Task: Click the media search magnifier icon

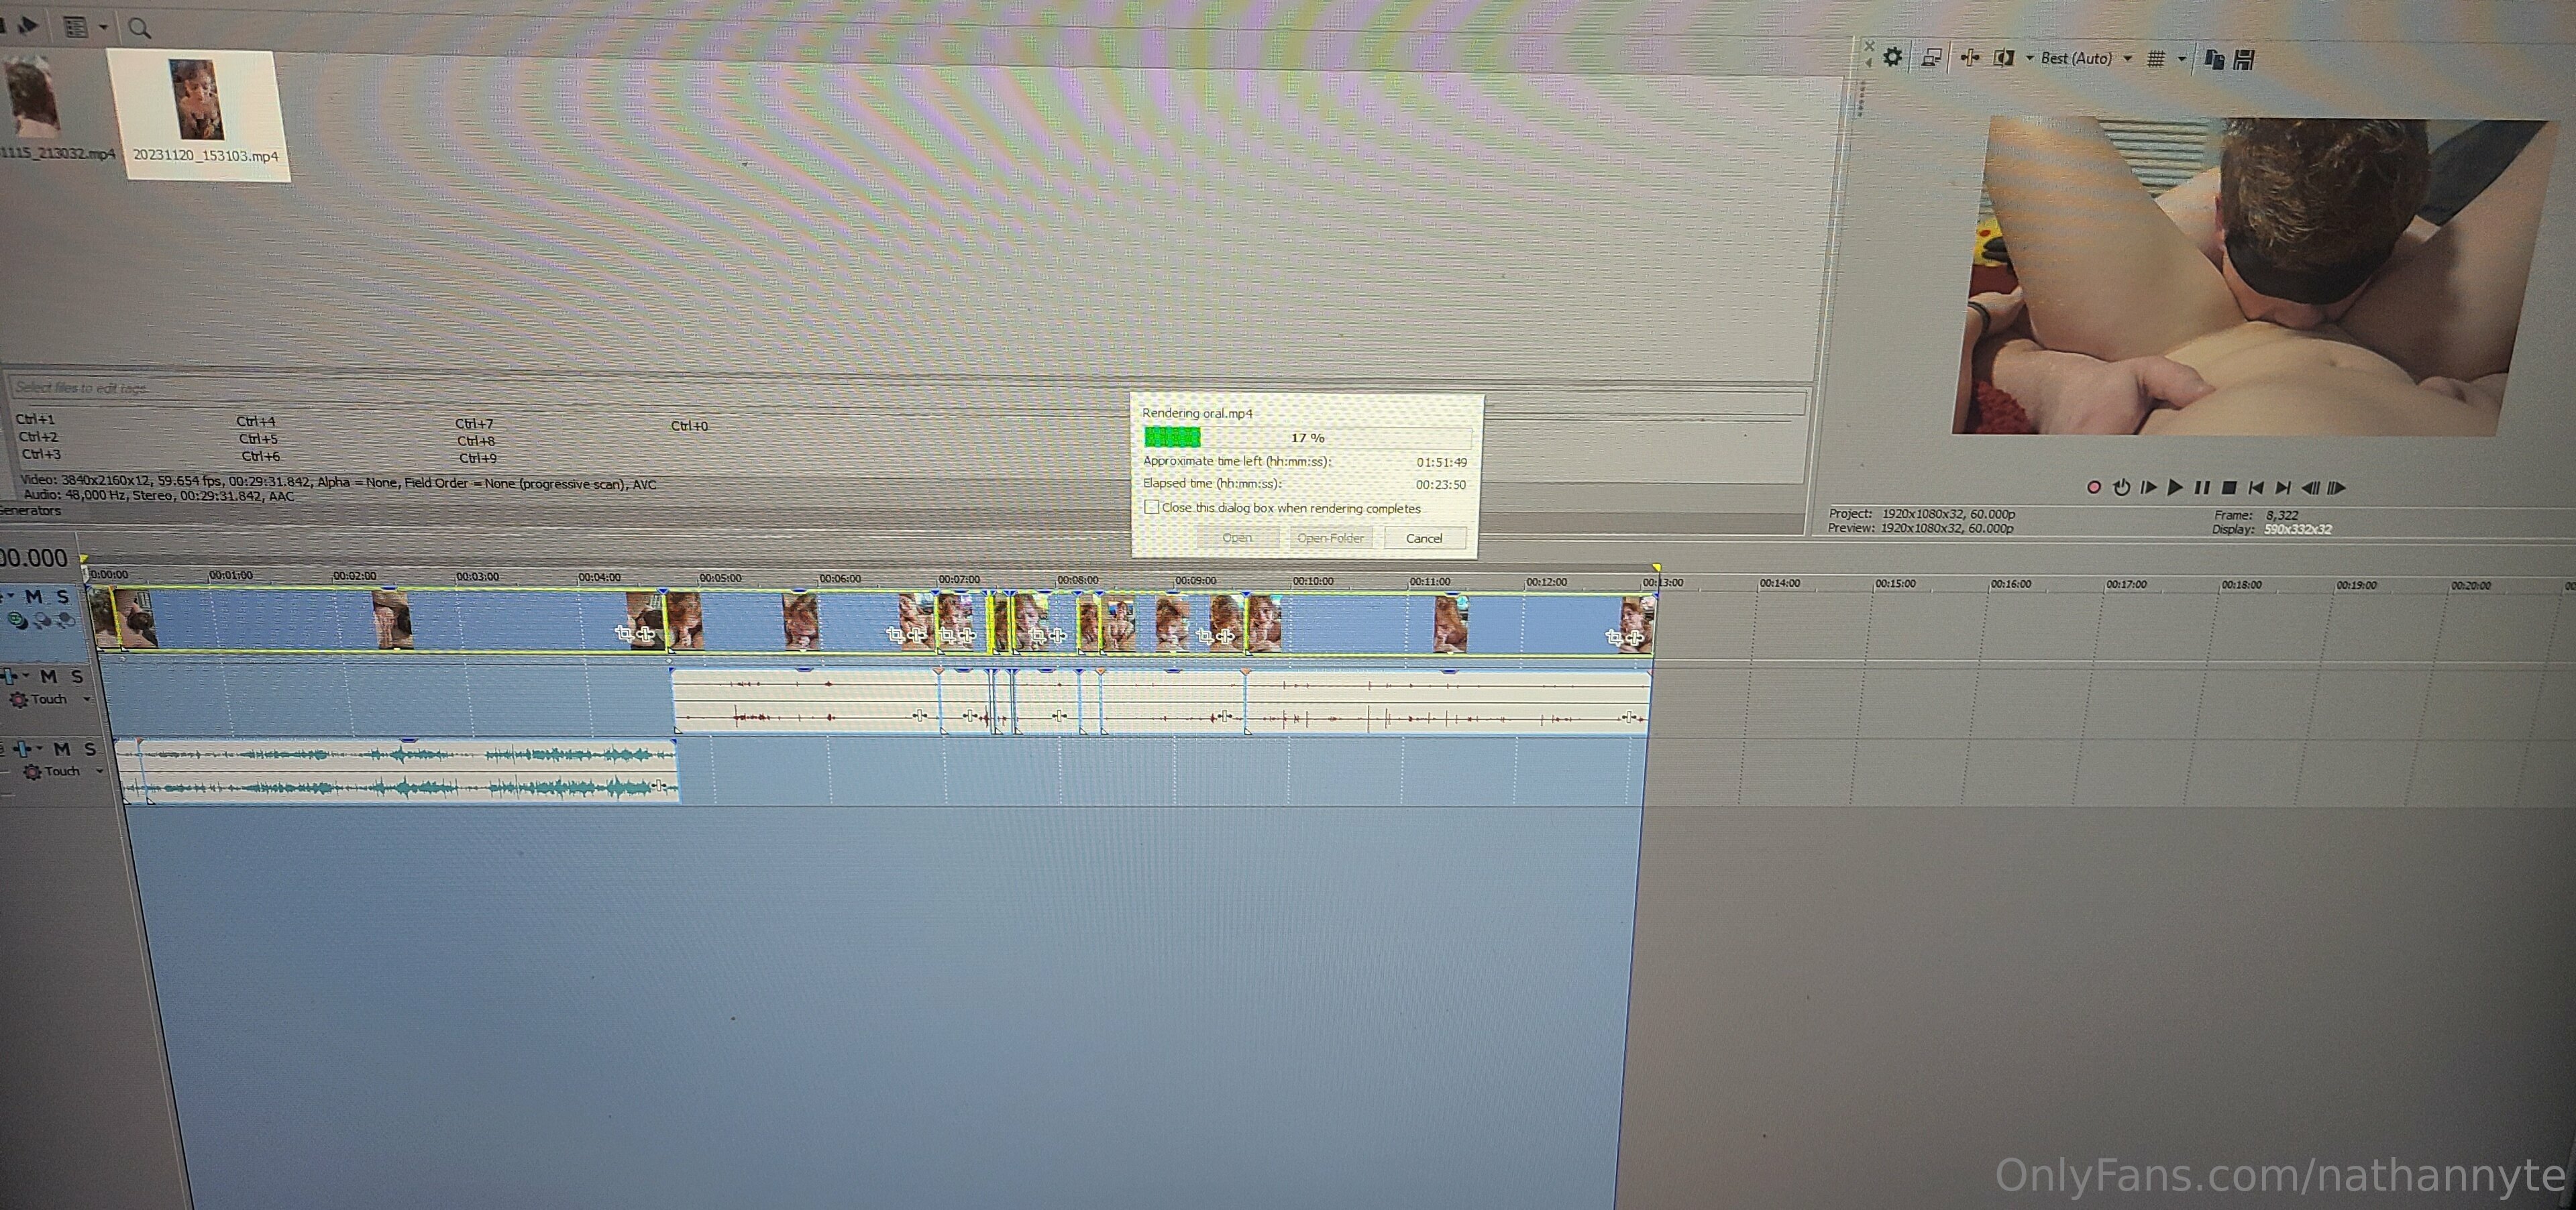Action: click(140, 28)
